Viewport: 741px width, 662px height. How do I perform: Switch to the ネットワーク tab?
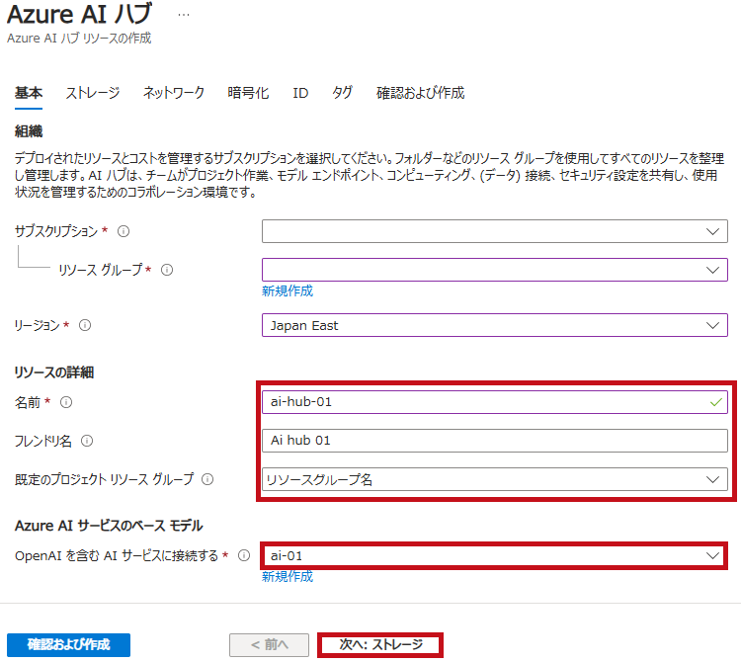174,93
